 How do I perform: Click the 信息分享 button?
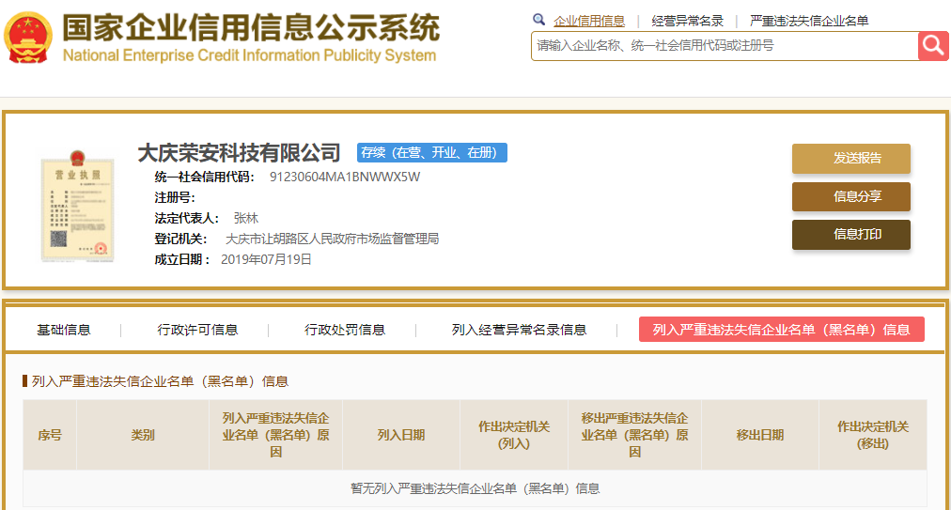click(x=851, y=196)
